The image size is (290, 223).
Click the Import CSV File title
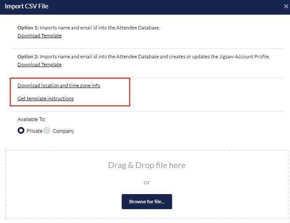pos(26,7)
